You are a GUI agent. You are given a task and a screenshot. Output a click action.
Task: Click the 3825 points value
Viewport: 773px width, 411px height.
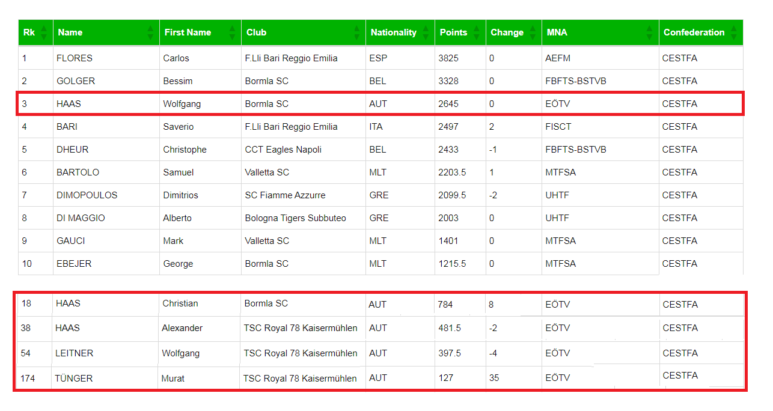[x=448, y=58]
